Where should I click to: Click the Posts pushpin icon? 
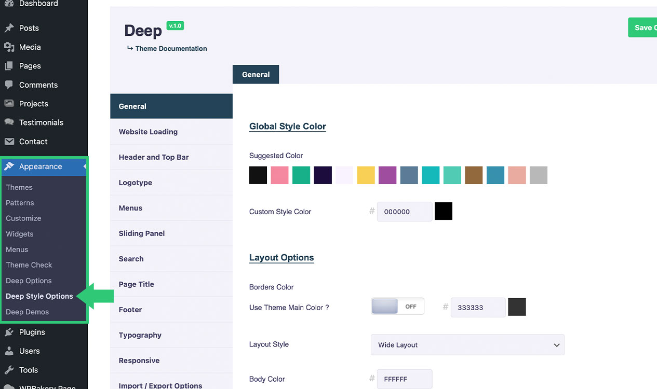pyautogui.click(x=9, y=28)
